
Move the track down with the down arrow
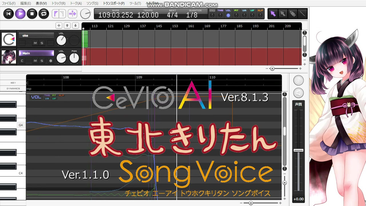click(75, 26)
